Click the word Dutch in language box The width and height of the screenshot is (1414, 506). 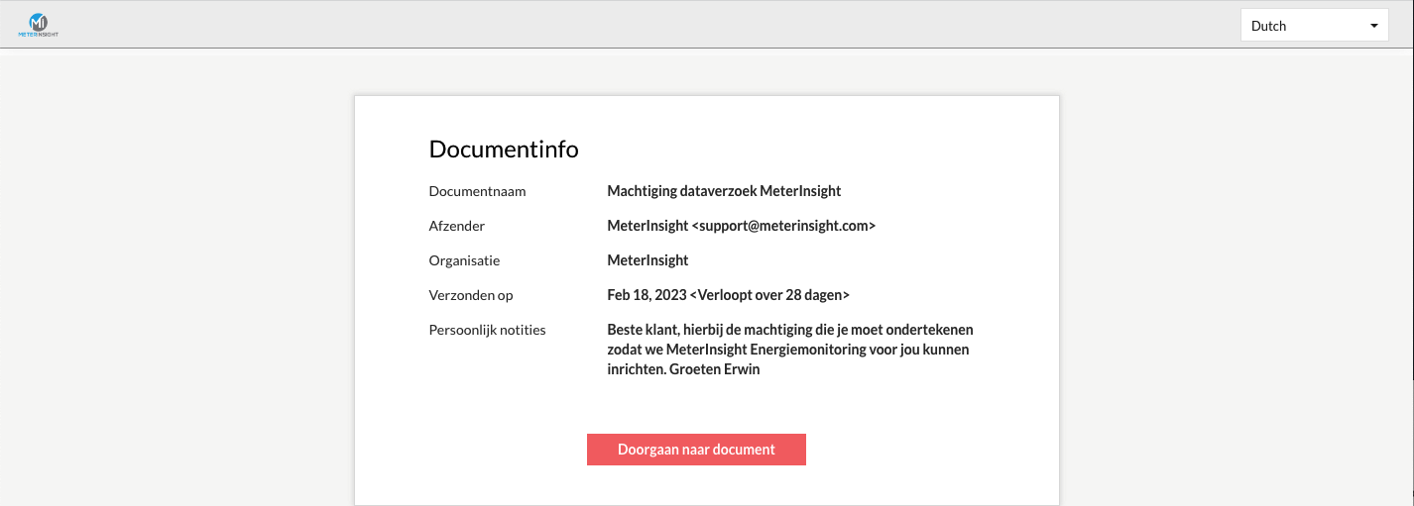[x=1268, y=26]
